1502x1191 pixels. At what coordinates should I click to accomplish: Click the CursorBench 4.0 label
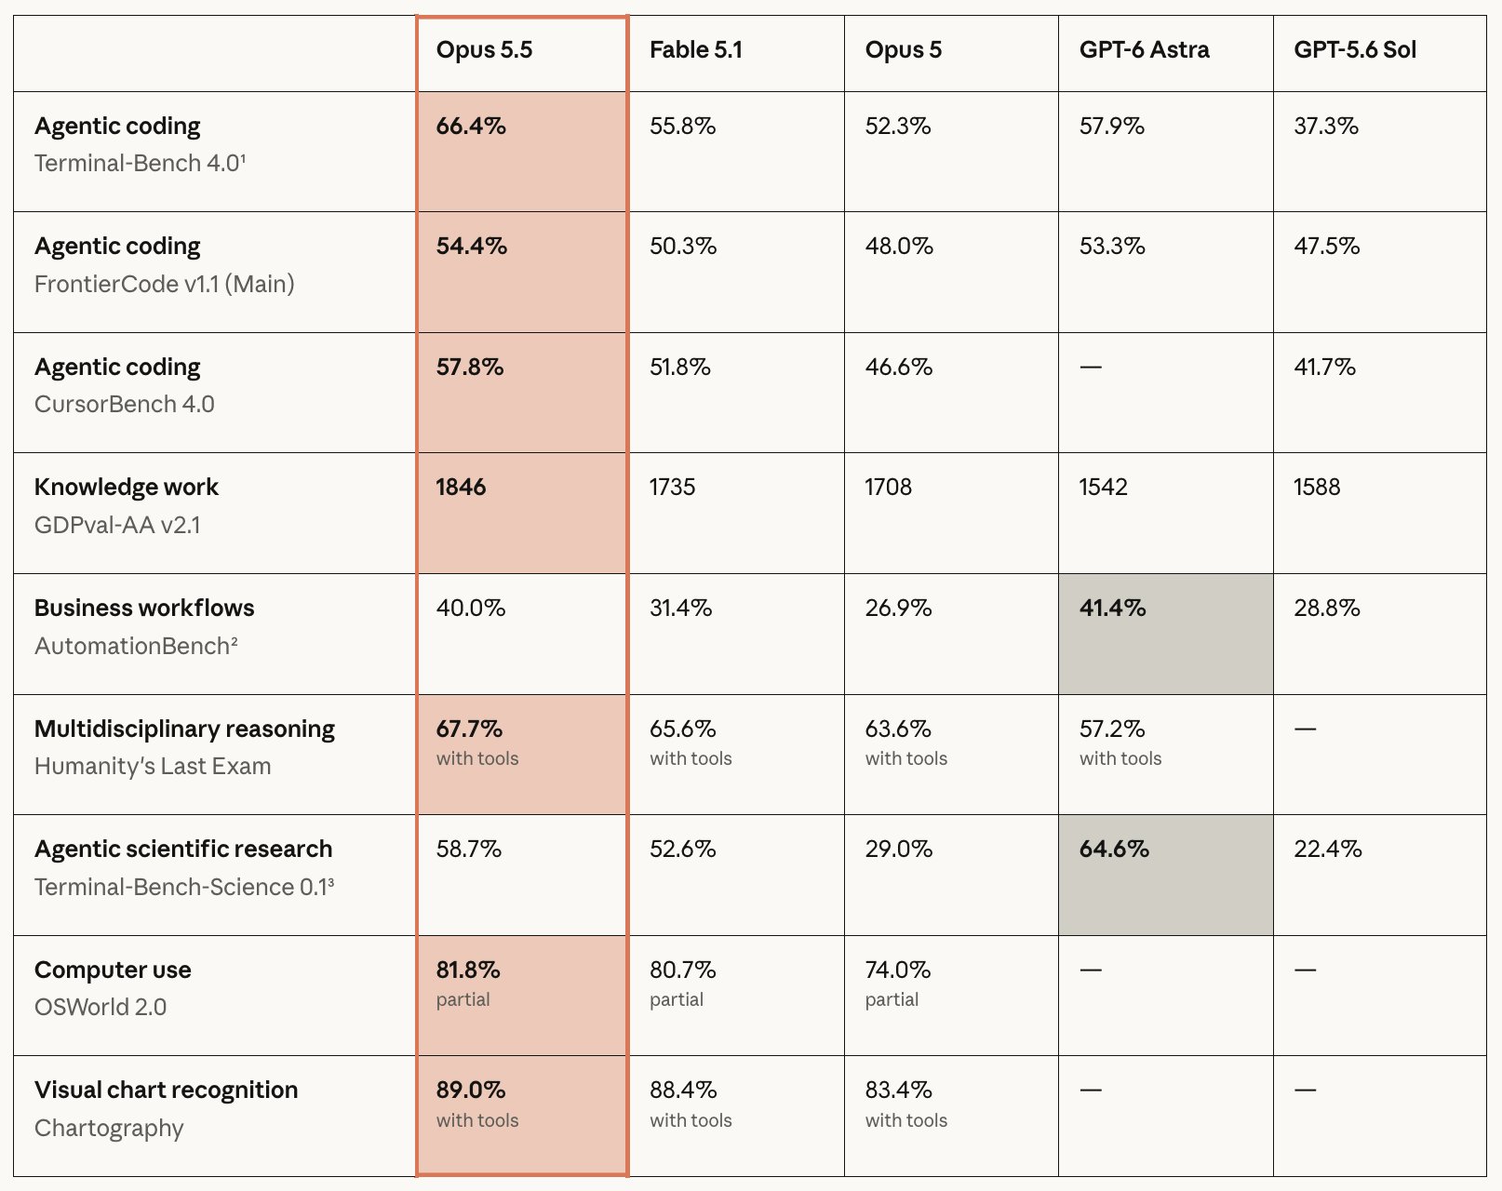pyautogui.click(x=125, y=405)
